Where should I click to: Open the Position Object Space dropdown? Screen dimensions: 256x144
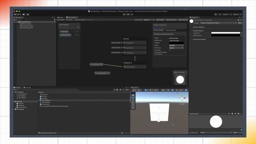point(116,43)
